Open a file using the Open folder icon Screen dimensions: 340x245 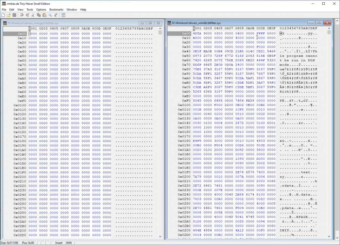click(8, 15)
